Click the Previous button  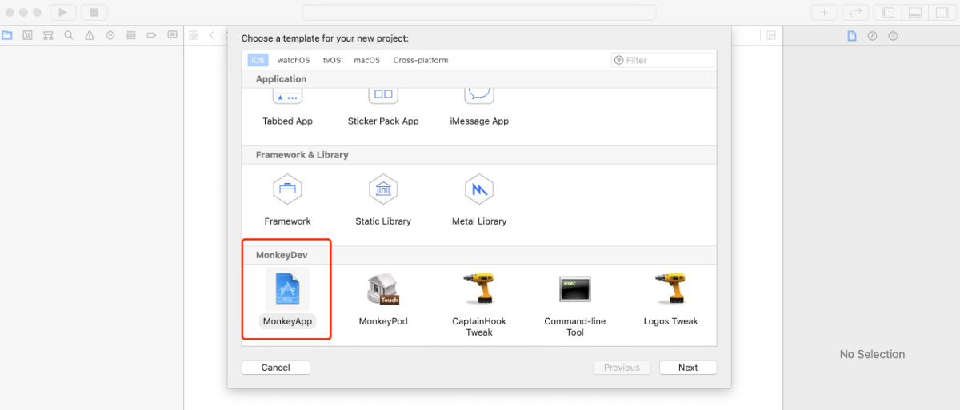coord(622,368)
